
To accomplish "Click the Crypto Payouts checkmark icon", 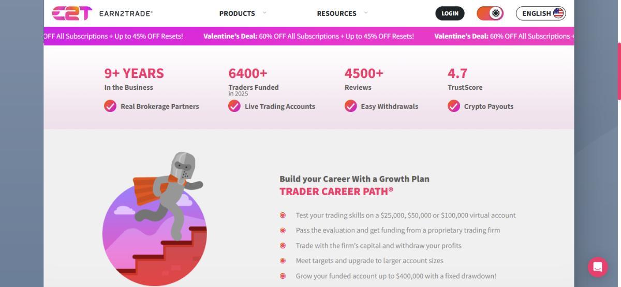I will point(454,106).
